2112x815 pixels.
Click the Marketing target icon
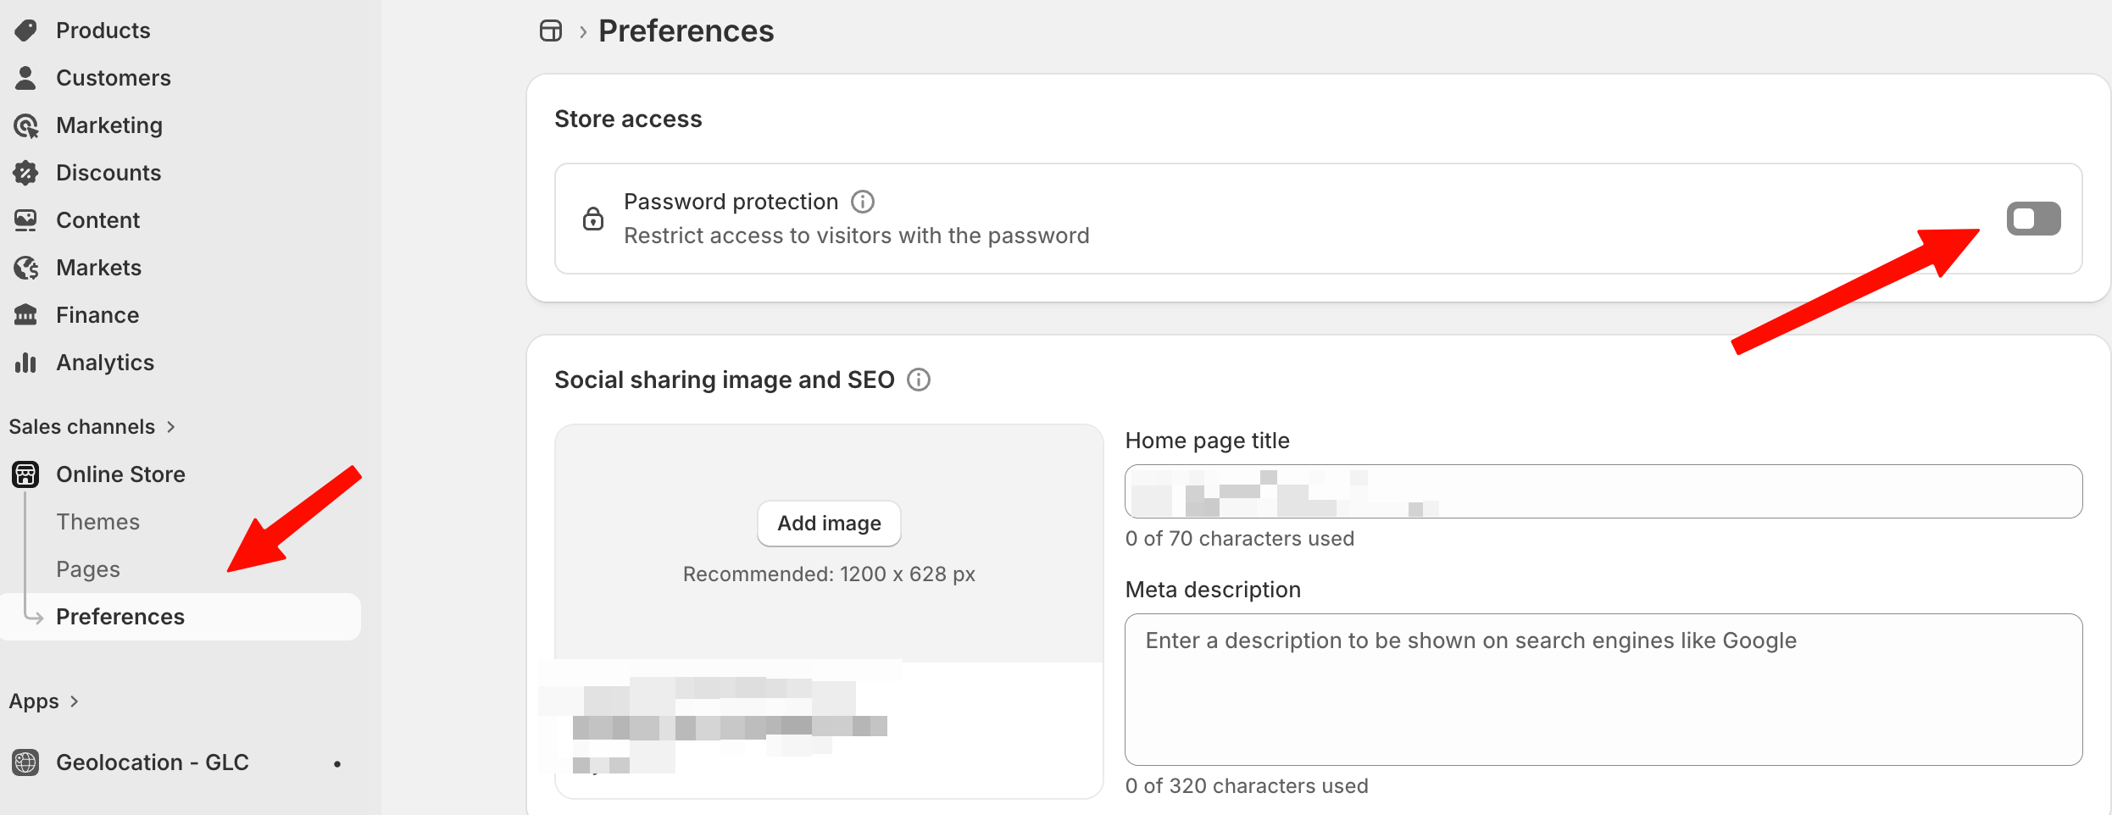click(x=25, y=125)
